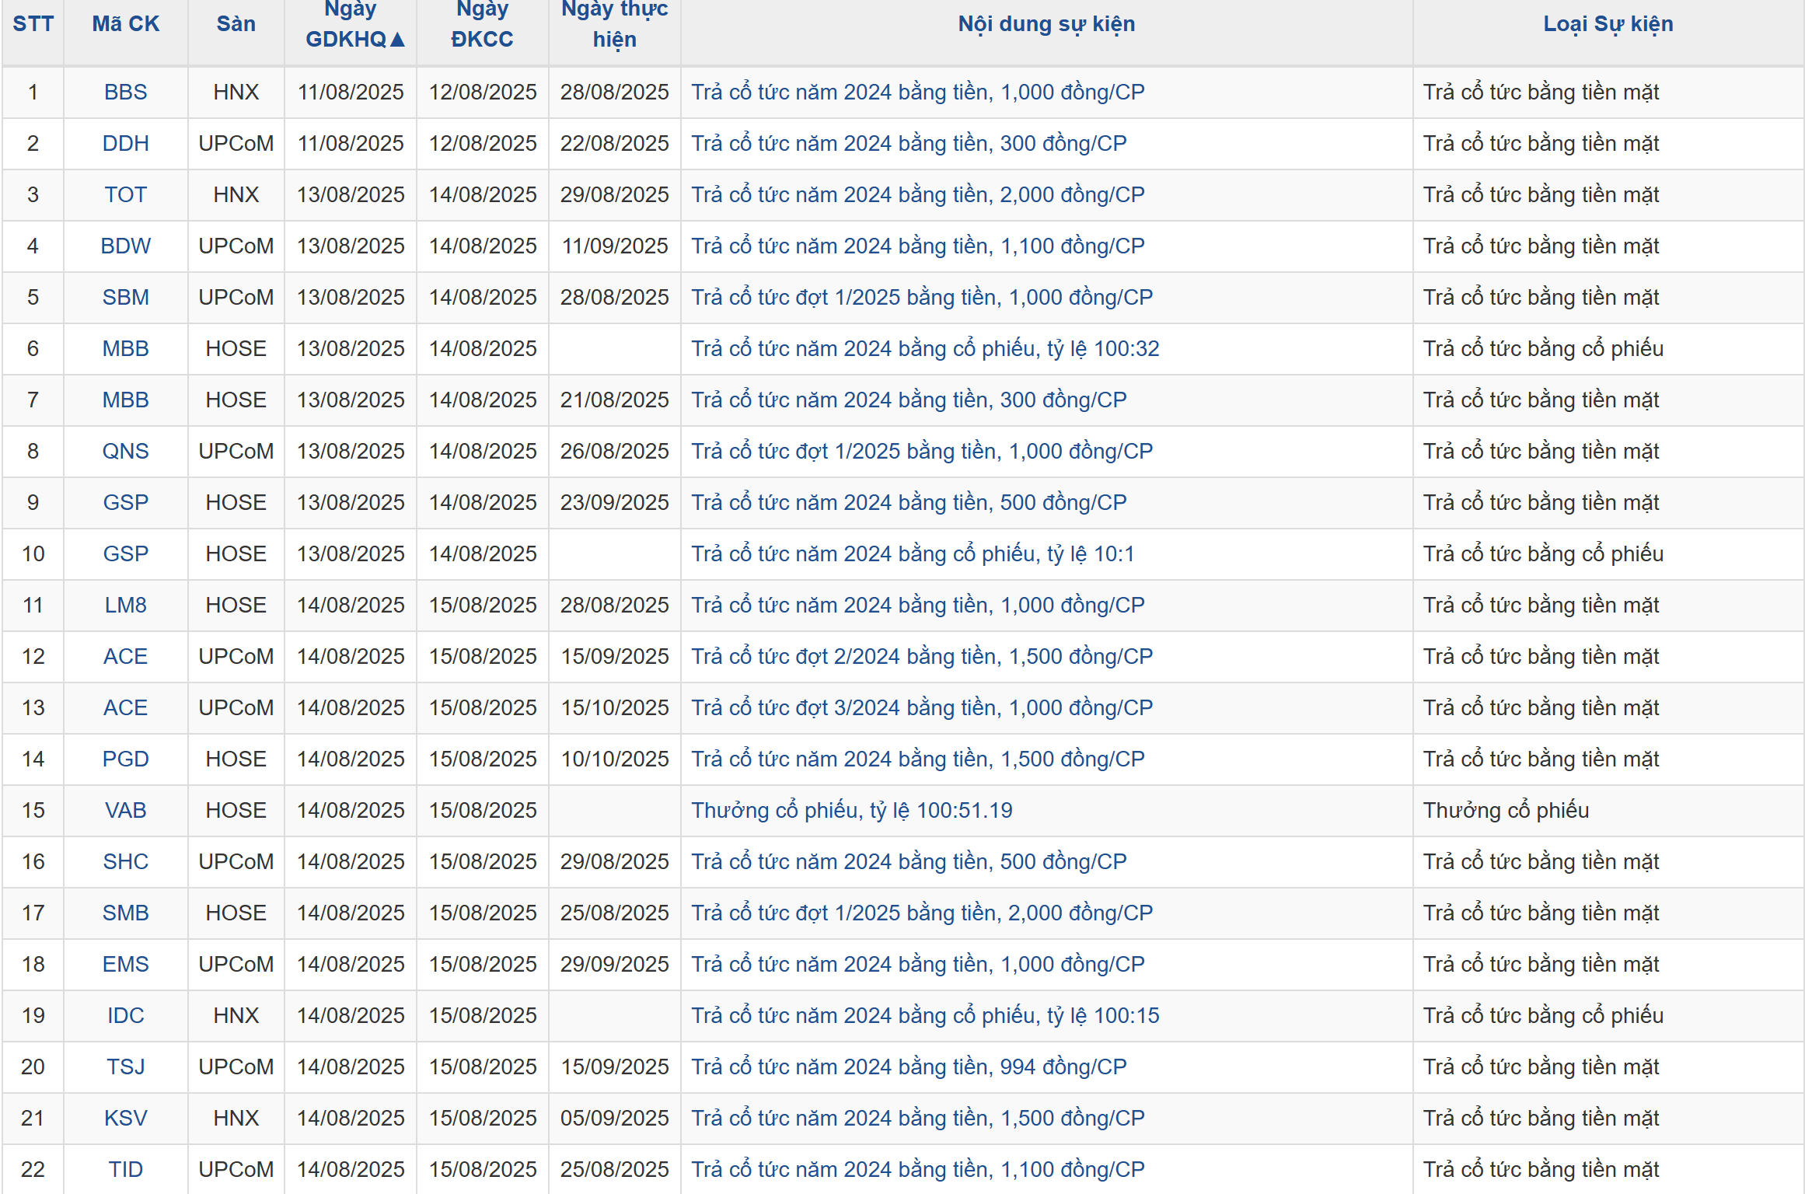
Task: Open the VAB stock code link
Action: 125,811
